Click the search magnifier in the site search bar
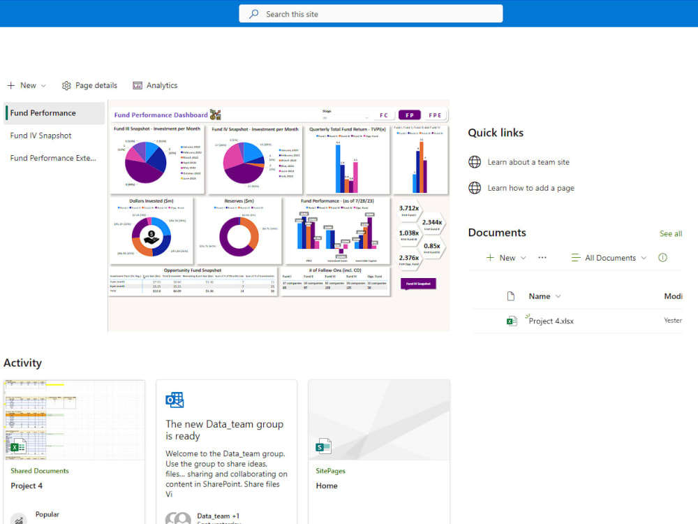698x524 pixels. click(253, 13)
